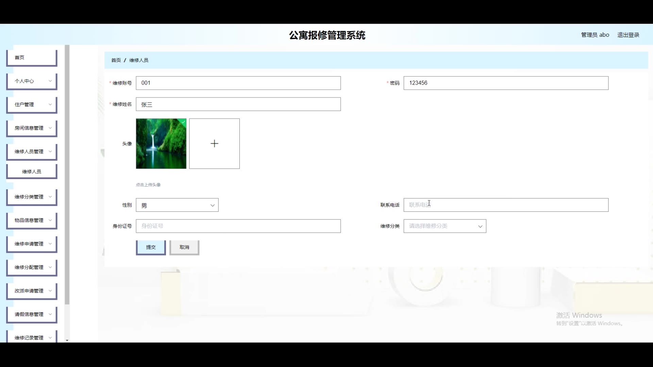Image resolution: width=653 pixels, height=367 pixels.
Task: Focus the 身份证号 ID number field
Action: 238,226
